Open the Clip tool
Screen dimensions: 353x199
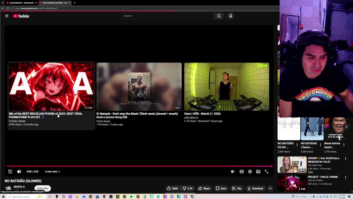coord(237,188)
